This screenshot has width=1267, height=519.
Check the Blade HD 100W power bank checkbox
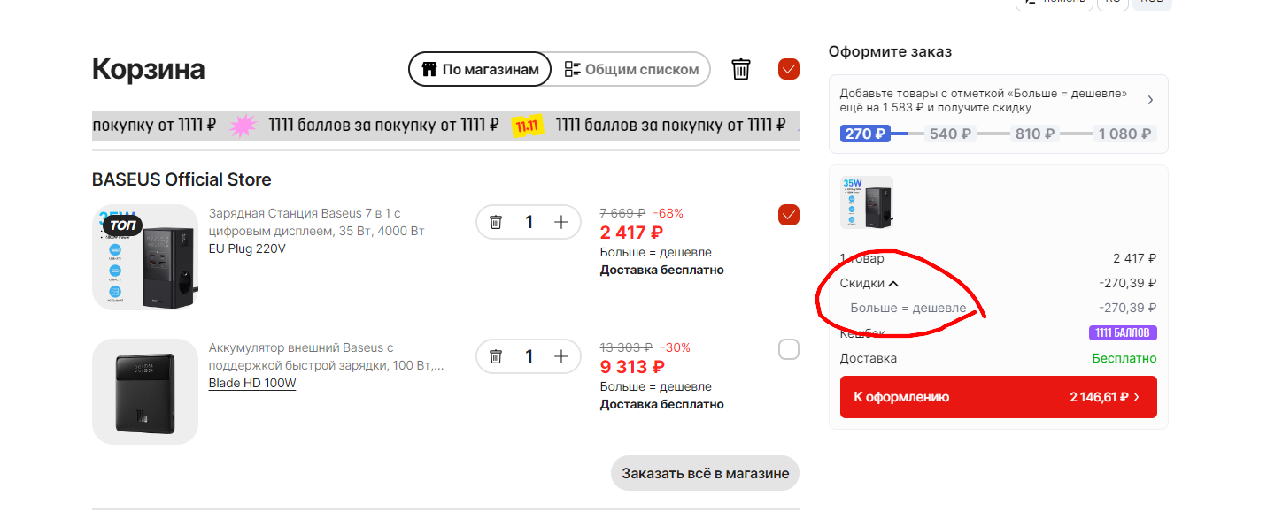pyautogui.click(x=789, y=349)
